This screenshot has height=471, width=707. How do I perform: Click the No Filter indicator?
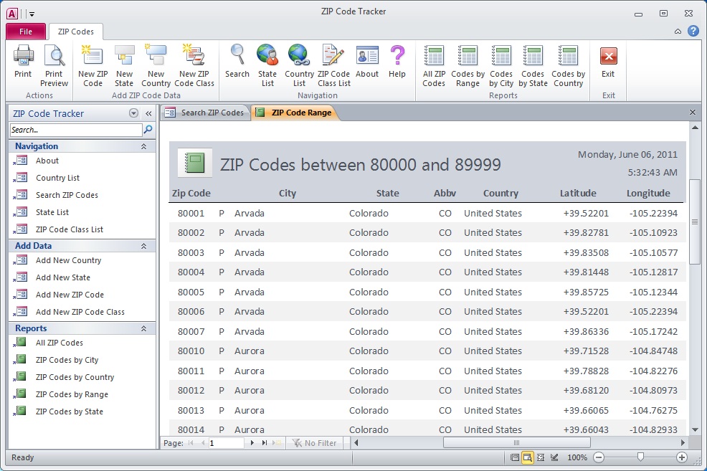(315, 443)
